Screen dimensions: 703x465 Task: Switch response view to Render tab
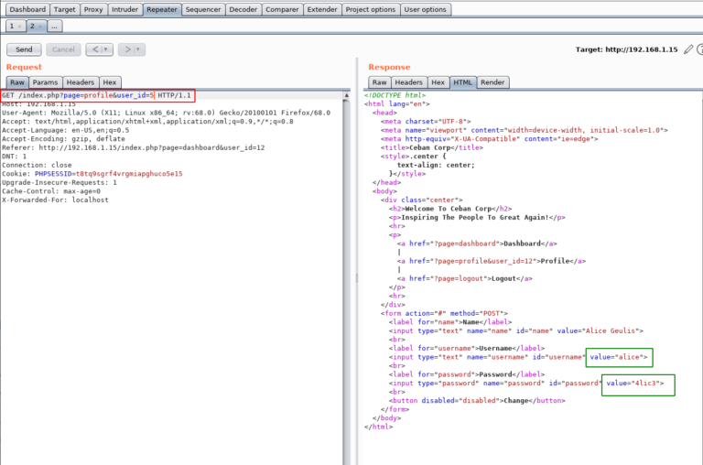(492, 82)
